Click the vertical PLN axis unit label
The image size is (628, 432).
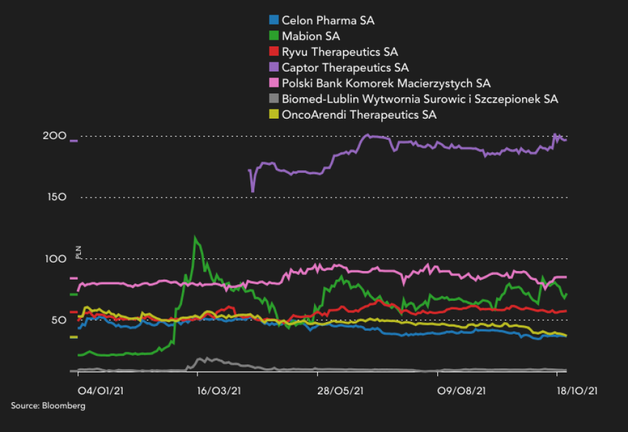78,252
